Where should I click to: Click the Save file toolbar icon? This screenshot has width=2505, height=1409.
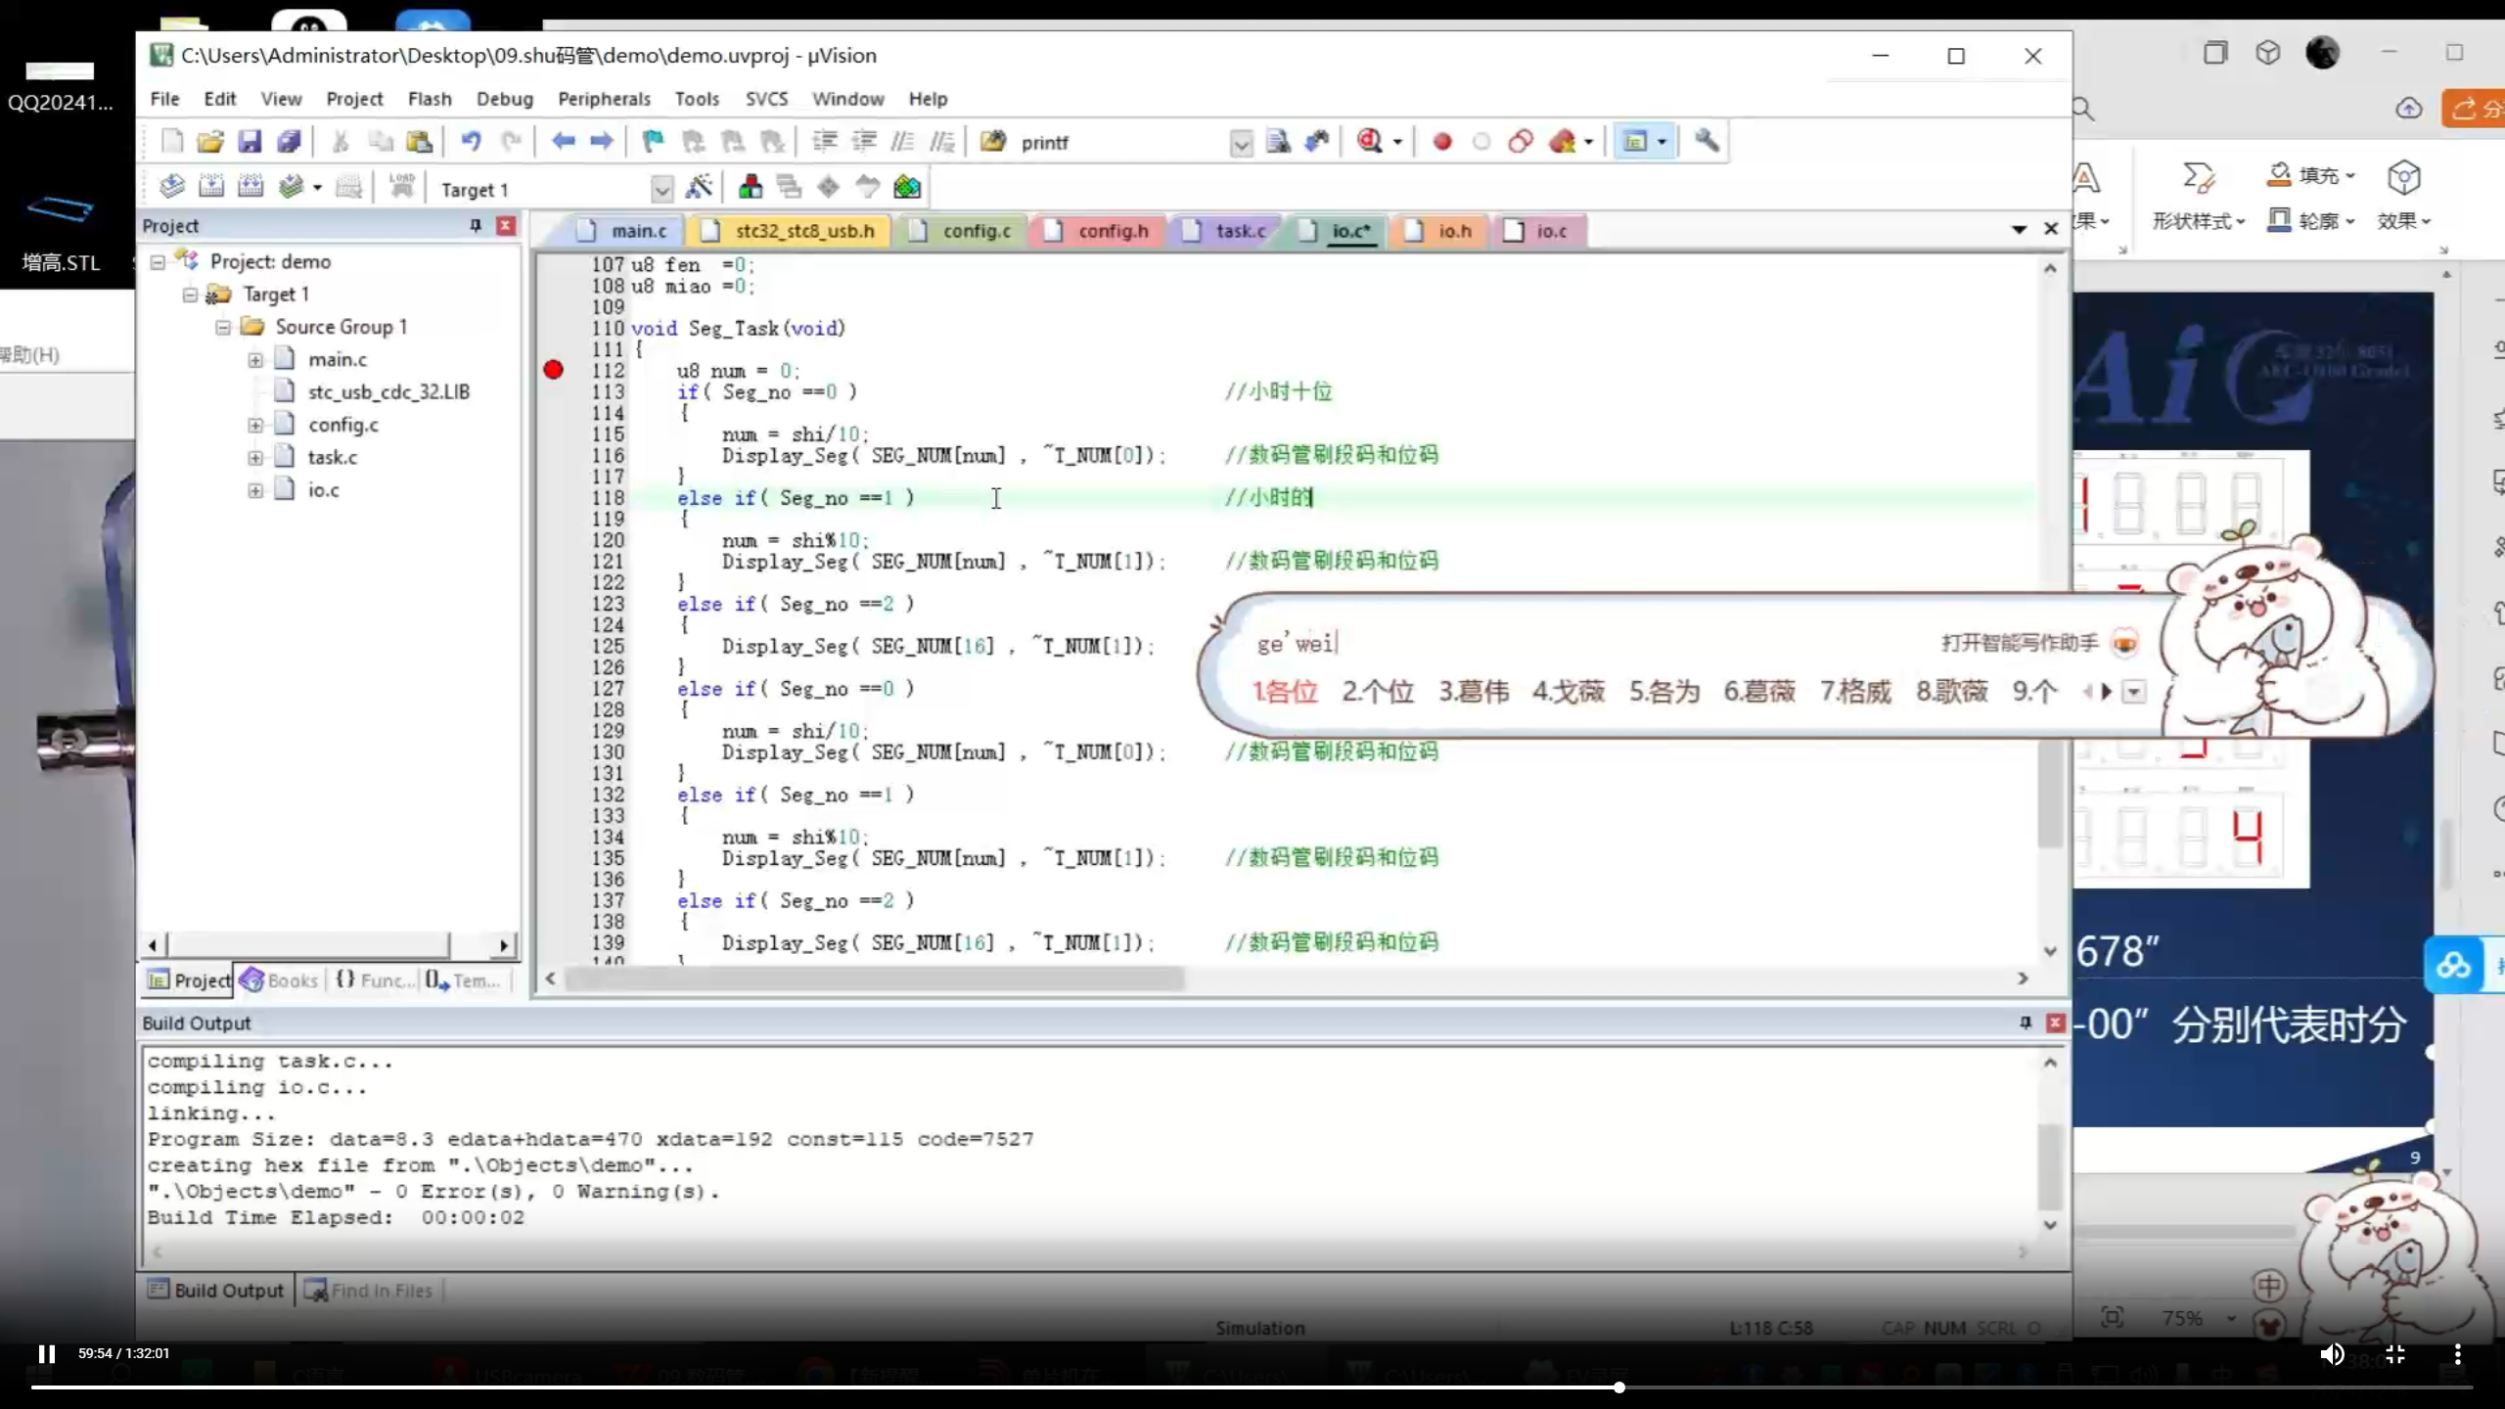tap(250, 142)
